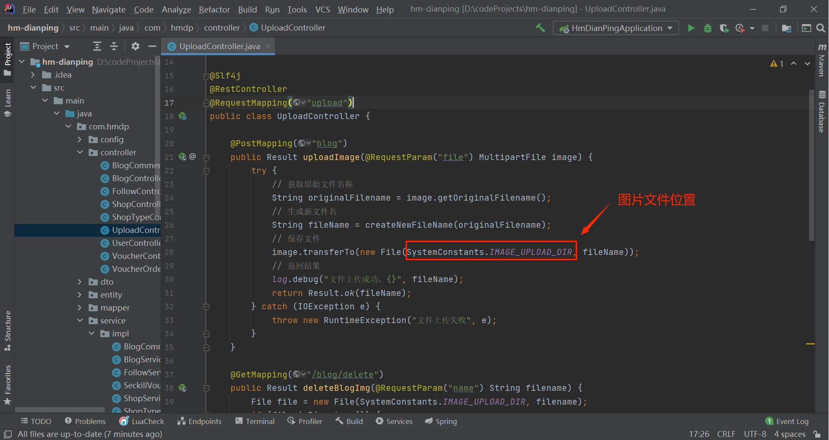The image size is (829, 440).
Task: Toggle folding at line 38 method
Action: pos(206,388)
